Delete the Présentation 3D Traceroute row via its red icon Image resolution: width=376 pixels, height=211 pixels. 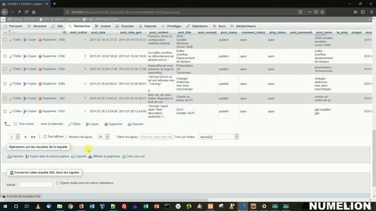click(x=41, y=69)
